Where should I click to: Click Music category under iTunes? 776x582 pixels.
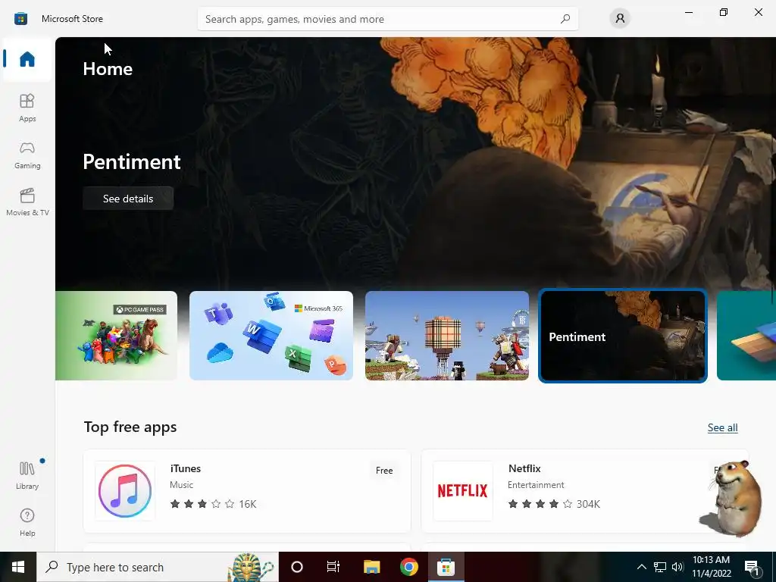pyautogui.click(x=182, y=485)
